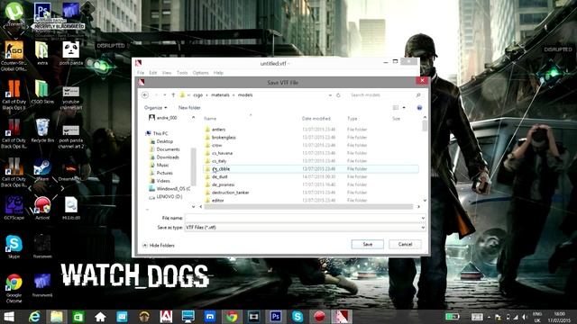577x324 pixels.
Task: Open the Tools menu in VTFEdit
Action: coord(182,73)
